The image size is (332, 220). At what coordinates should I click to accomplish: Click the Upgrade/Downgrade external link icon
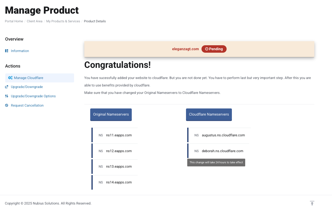pyautogui.click(x=7, y=87)
